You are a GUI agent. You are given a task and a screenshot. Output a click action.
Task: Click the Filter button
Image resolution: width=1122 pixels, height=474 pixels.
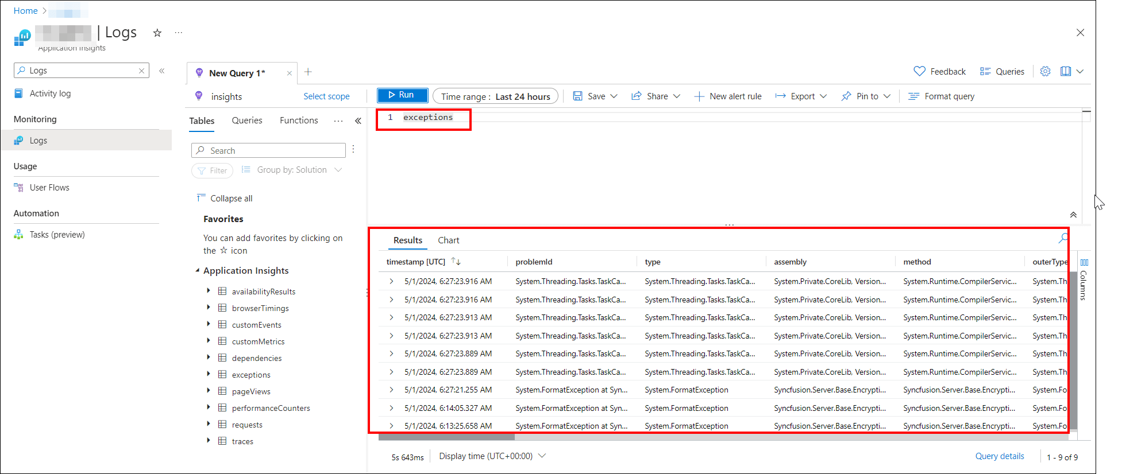point(212,170)
